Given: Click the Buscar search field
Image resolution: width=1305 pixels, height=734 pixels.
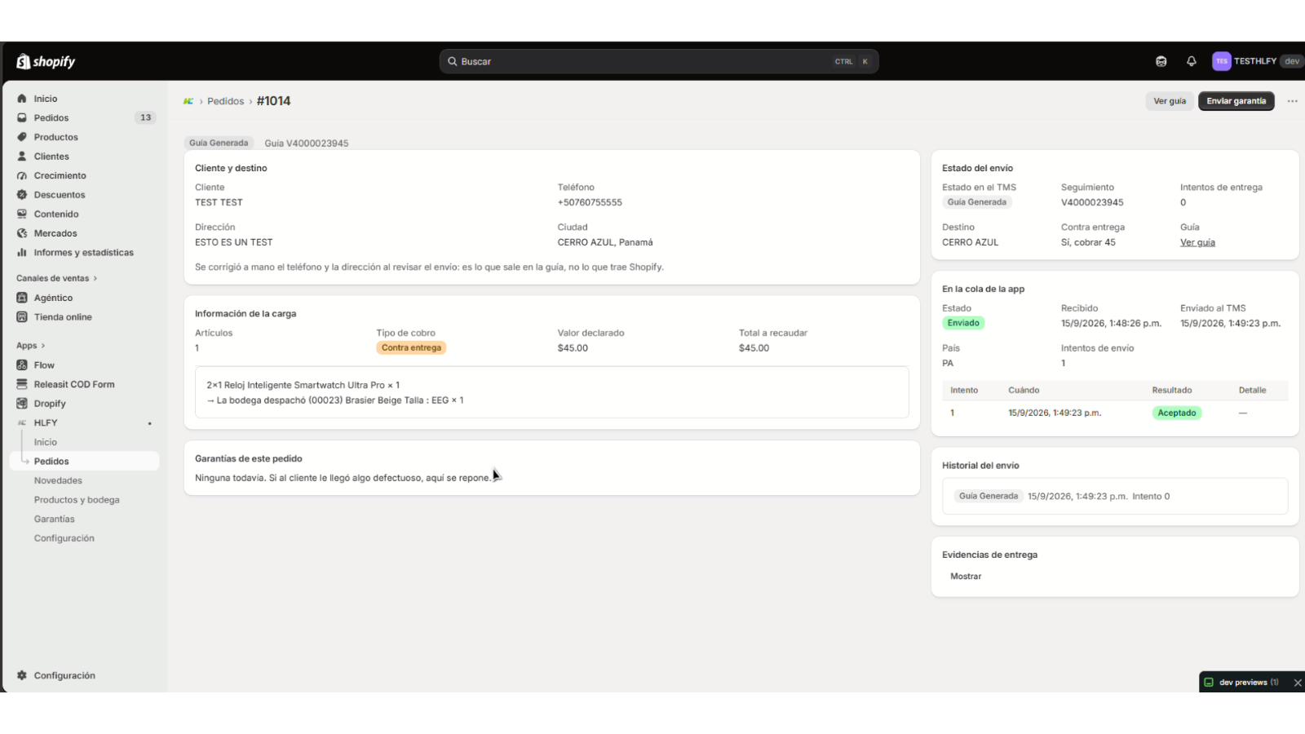Looking at the screenshot, I should (659, 61).
